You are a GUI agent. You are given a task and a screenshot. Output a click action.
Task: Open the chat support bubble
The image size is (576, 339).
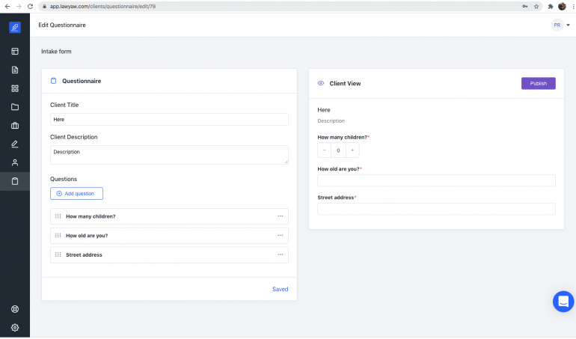(x=563, y=301)
